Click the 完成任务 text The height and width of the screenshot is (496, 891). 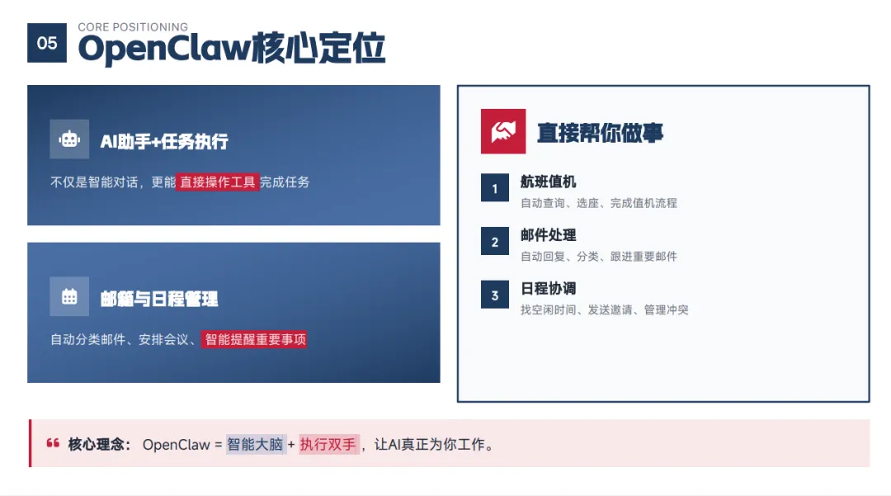pyautogui.click(x=285, y=182)
